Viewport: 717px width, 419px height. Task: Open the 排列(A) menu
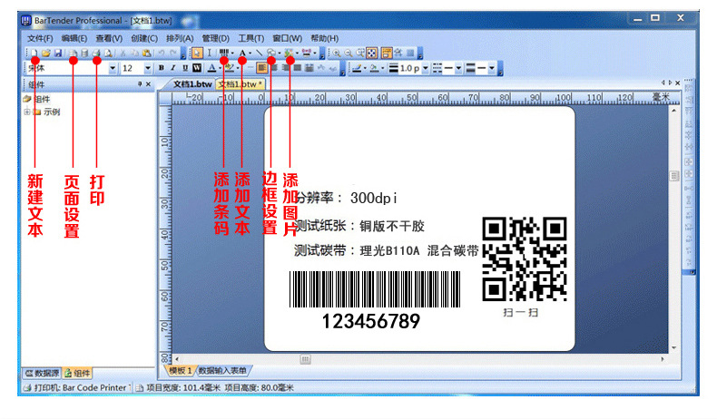(180, 38)
